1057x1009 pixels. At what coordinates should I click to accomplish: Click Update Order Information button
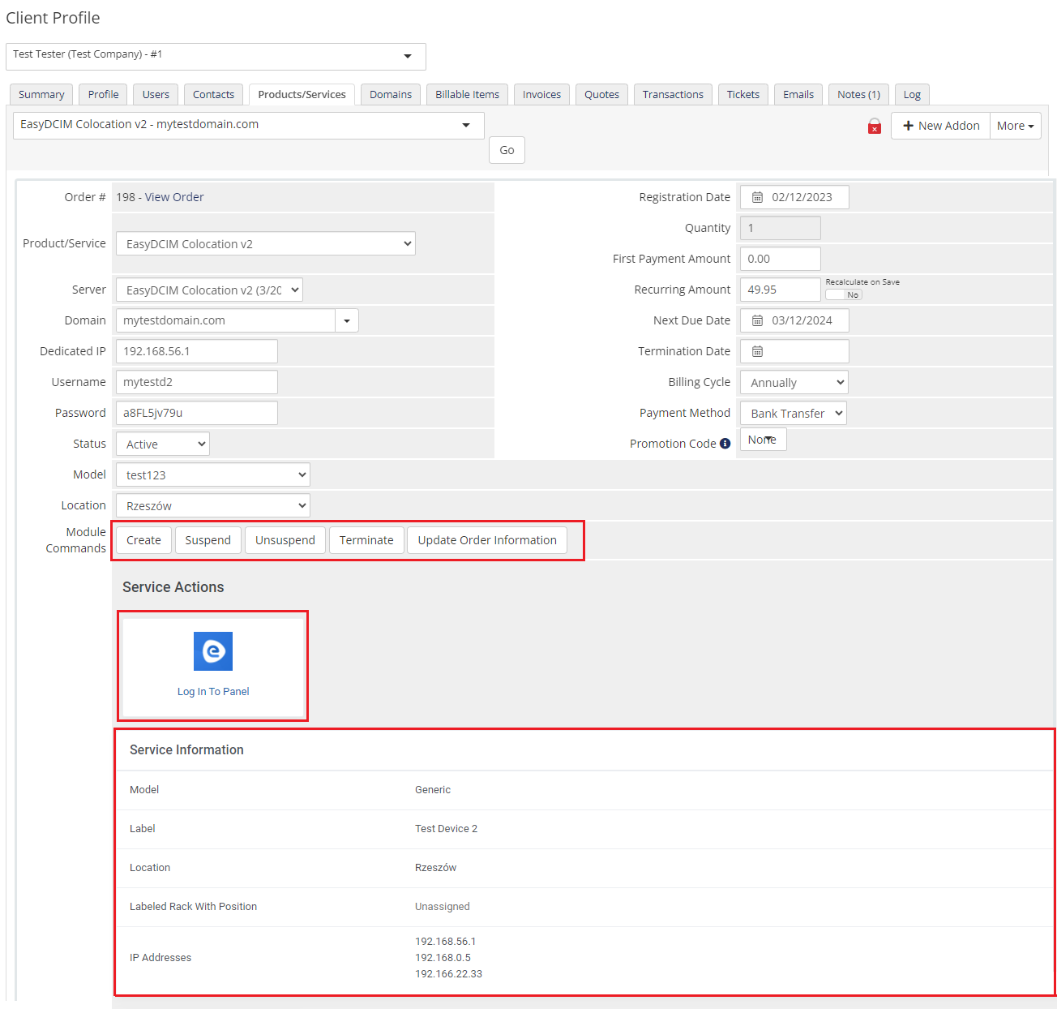pos(487,540)
